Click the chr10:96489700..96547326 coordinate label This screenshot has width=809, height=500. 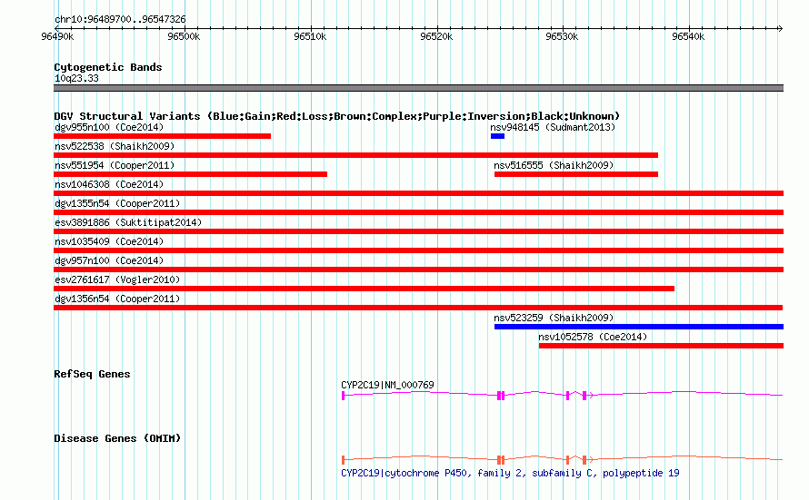(120, 19)
